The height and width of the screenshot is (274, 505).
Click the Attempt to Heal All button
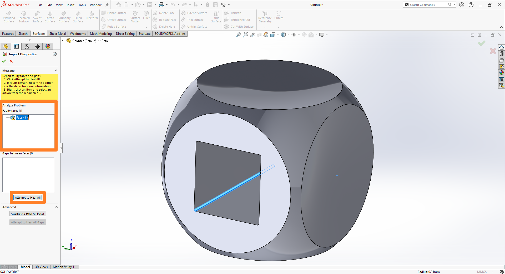click(28, 197)
